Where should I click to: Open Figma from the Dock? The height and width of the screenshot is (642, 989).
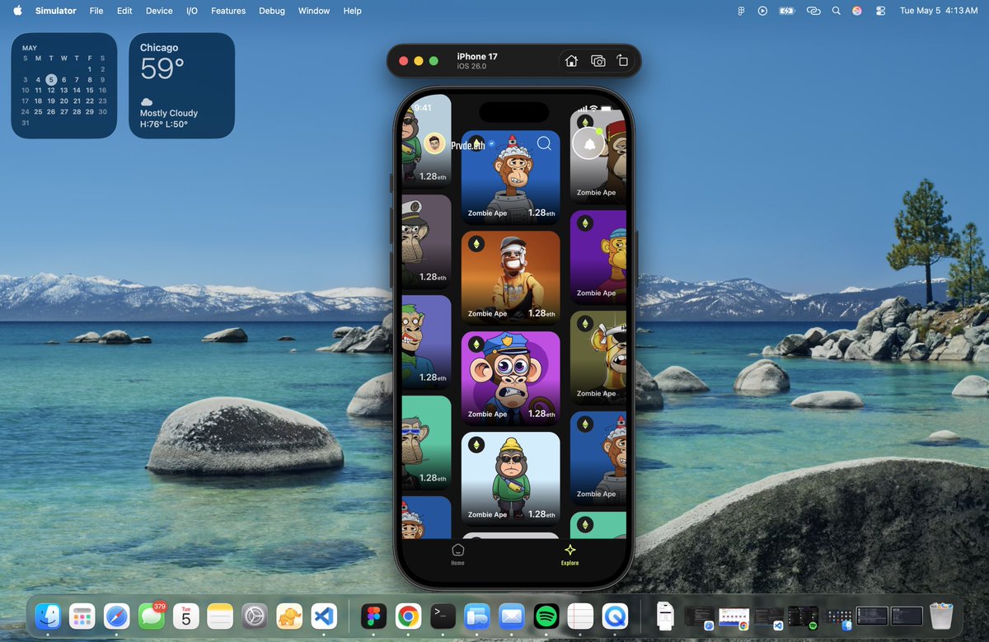point(374,616)
